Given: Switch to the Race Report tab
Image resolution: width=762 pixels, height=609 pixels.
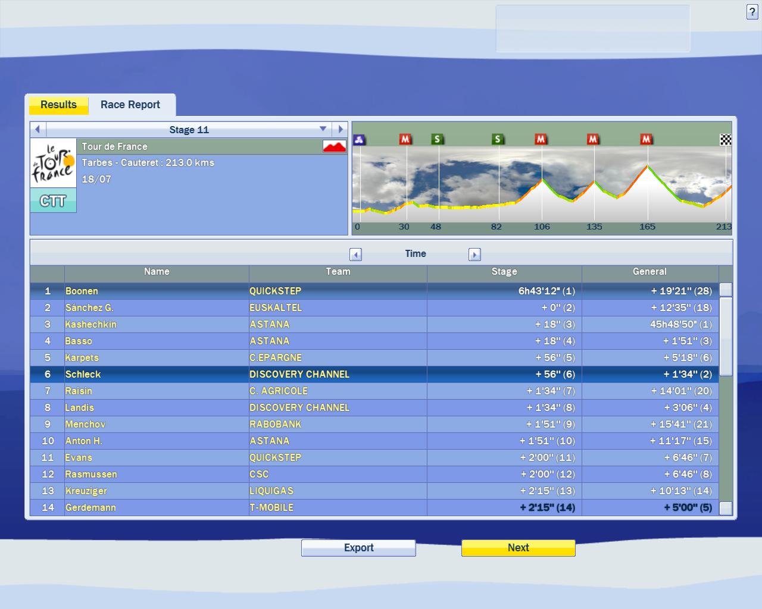Looking at the screenshot, I should point(130,105).
